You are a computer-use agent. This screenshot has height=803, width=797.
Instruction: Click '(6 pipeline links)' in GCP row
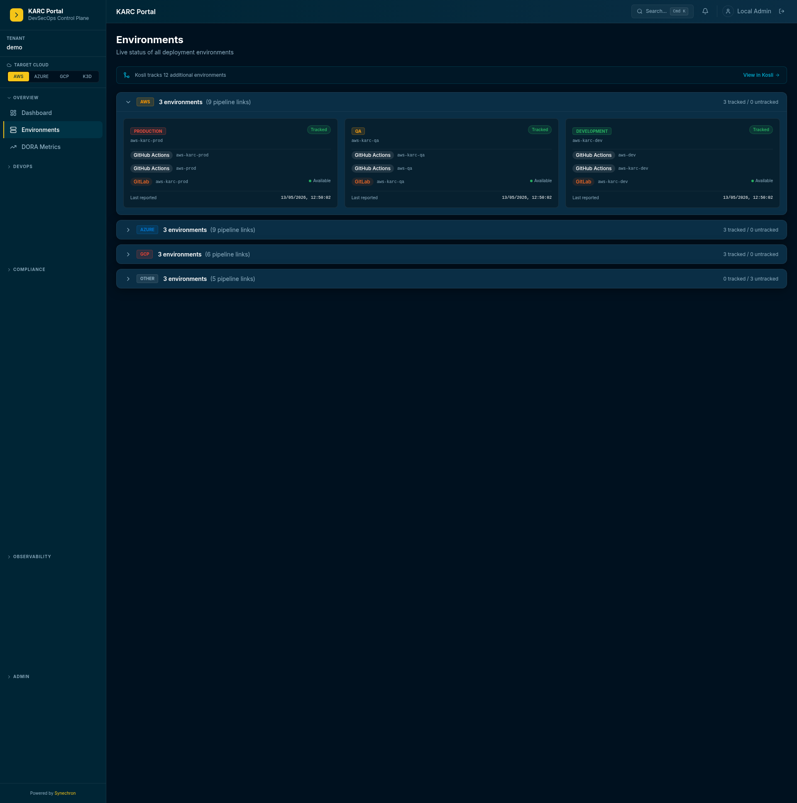[x=227, y=254]
